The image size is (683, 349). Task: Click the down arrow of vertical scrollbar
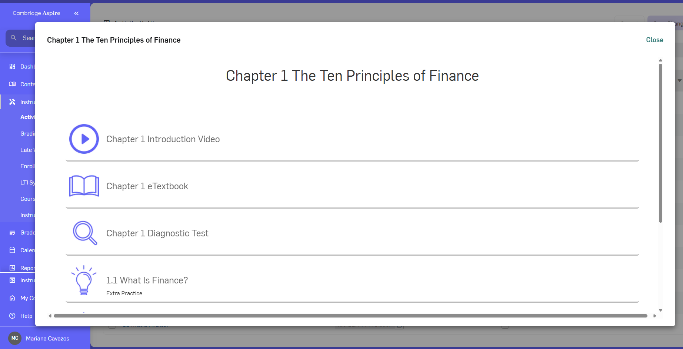[x=660, y=310]
